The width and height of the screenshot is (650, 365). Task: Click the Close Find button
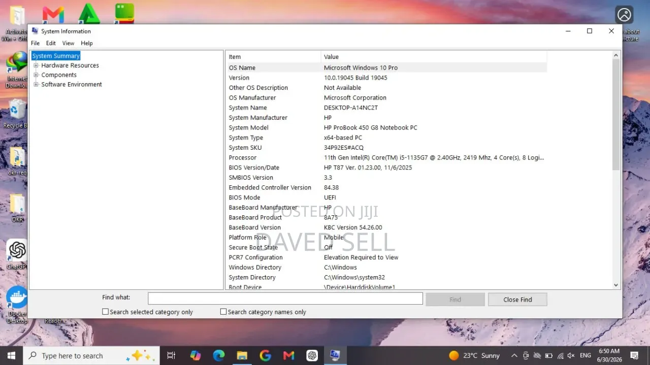pos(517,300)
